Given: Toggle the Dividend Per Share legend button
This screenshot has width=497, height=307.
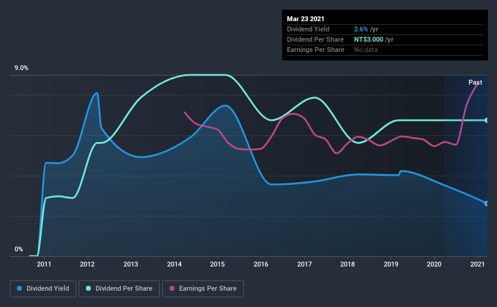Looking at the screenshot, I should click(x=119, y=289).
